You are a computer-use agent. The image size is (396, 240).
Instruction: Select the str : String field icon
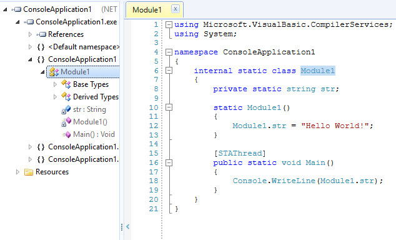(x=66, y=109)
